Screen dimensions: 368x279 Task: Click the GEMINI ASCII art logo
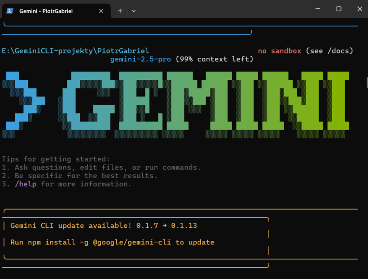point(175,105)
